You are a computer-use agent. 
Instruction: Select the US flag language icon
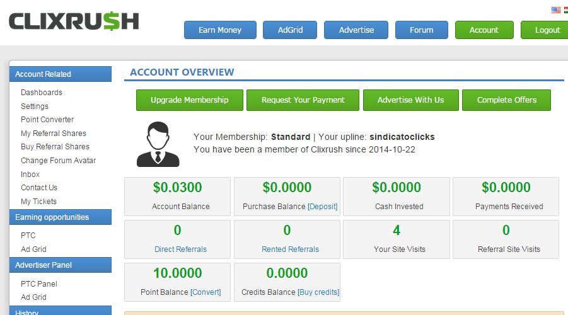pos(555,10)
